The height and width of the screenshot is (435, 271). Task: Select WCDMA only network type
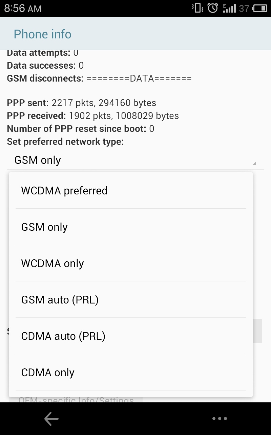(130, 263)
